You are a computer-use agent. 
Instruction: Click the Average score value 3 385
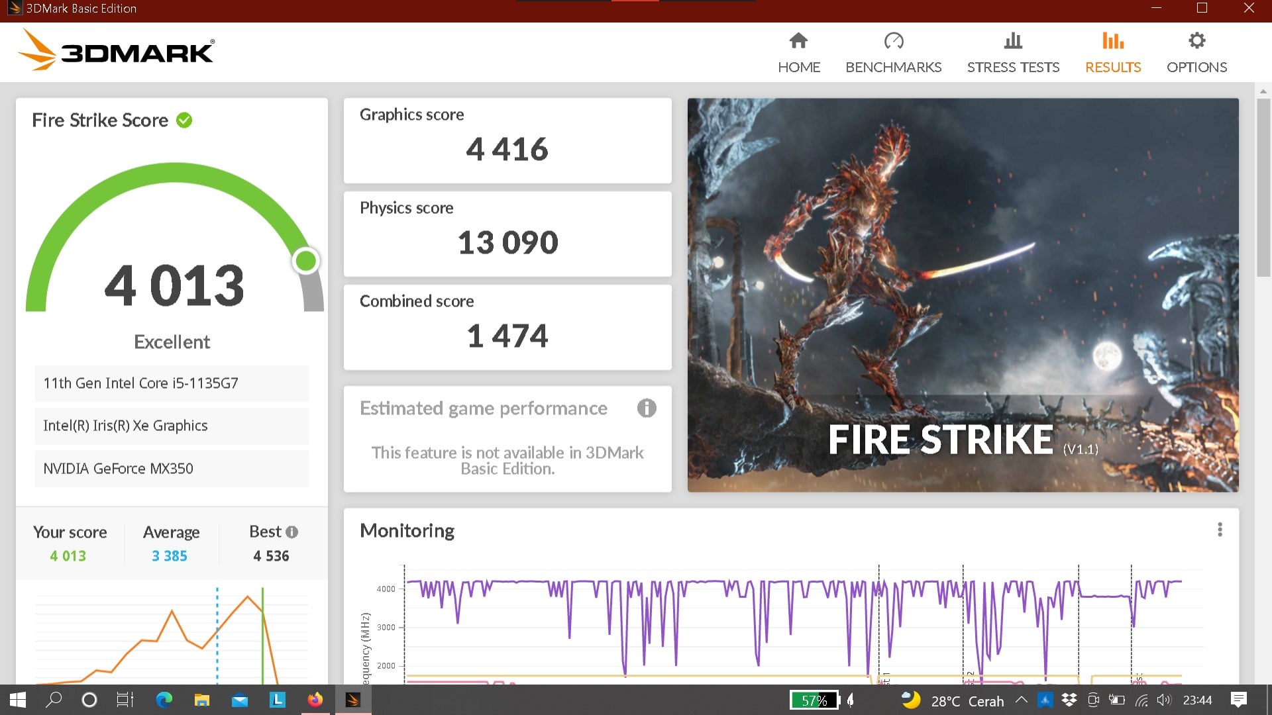point(170,556)
